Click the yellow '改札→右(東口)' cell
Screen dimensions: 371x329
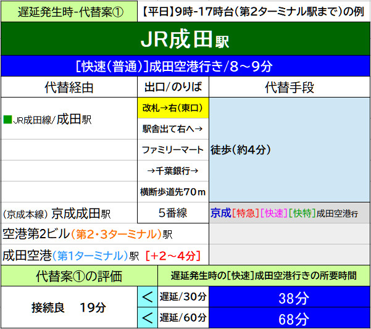coord(173,108)
